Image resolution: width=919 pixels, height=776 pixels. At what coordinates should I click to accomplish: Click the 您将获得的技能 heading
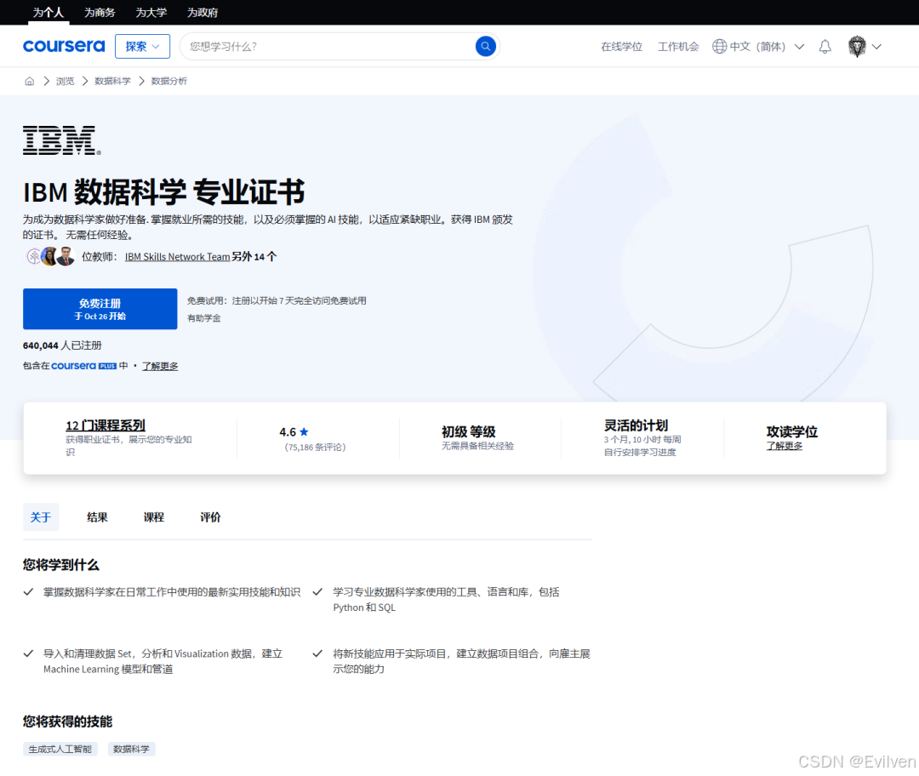click(67, 722)
